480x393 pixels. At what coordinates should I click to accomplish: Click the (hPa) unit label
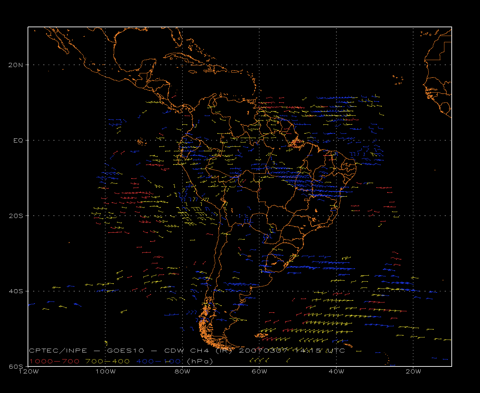[x=200, y=361]
